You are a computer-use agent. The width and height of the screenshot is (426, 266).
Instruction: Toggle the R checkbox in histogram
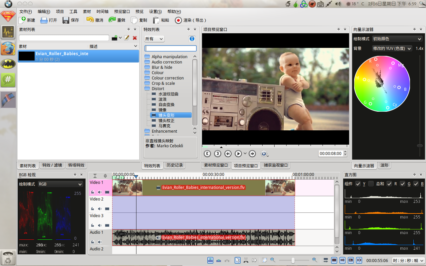click(x=389, y=184)
